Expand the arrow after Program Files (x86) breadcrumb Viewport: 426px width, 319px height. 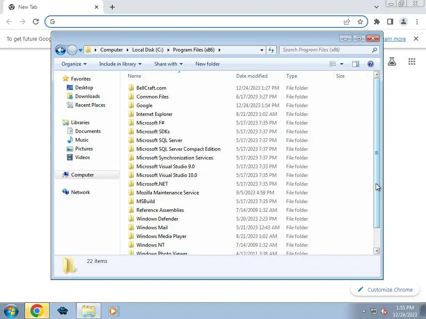pos(220,50)
